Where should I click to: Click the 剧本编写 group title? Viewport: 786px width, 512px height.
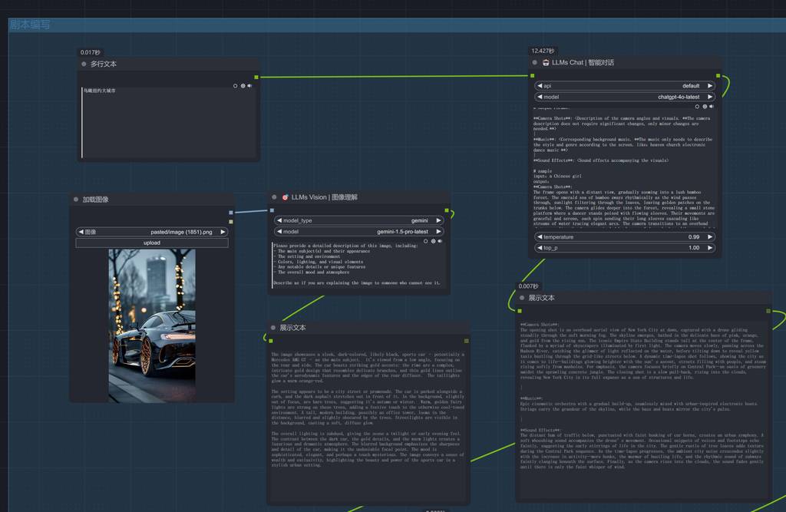pyautogui.click(x=31, y=25)
